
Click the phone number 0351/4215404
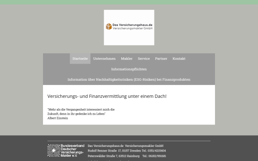click(x=157, y=151)
